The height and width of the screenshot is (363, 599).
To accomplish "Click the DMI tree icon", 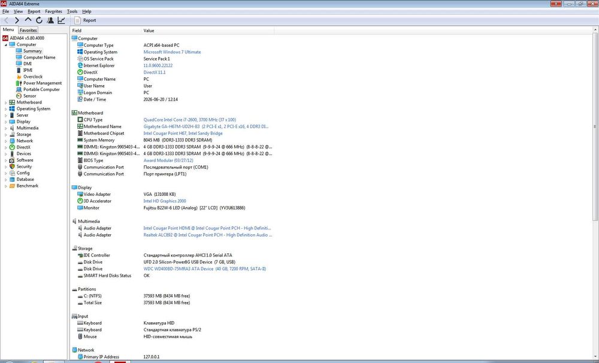I will point(19,64).
